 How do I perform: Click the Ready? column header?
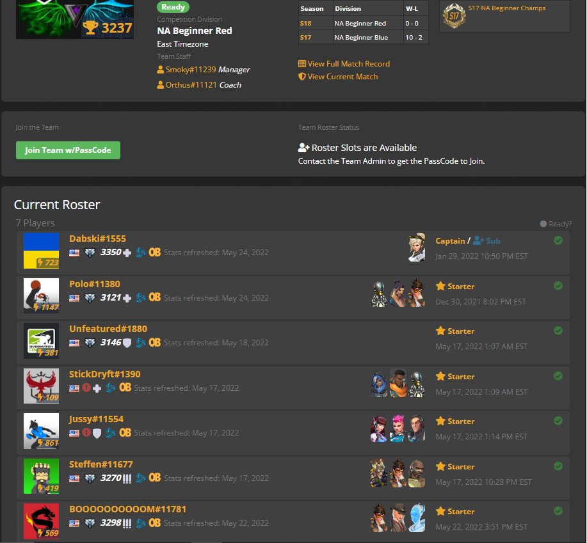[x=556, y=224]
